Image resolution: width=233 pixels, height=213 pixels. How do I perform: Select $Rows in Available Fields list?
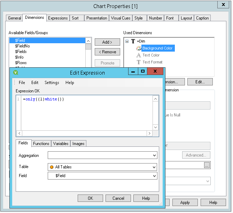tap(47, 63)
